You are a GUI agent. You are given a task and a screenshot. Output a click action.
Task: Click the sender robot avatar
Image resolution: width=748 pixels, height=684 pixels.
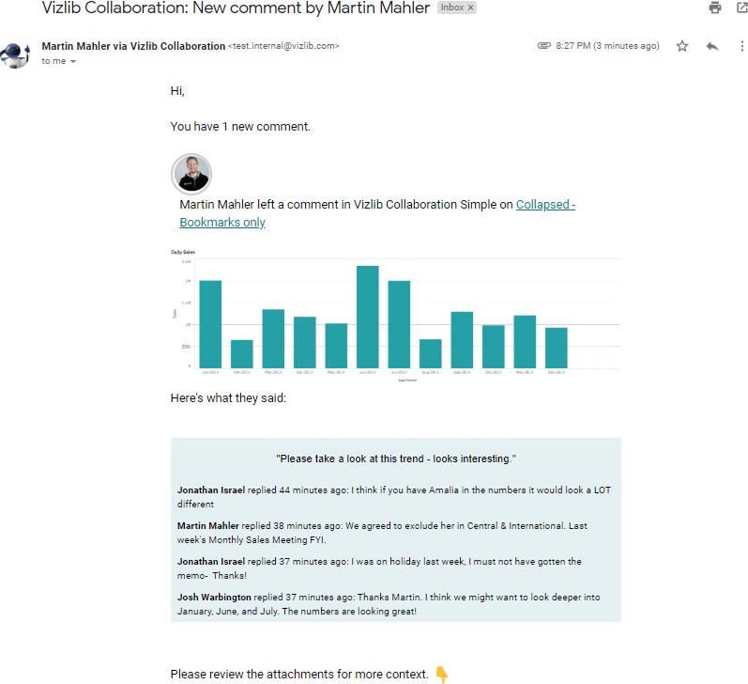[x=15, y=54]
